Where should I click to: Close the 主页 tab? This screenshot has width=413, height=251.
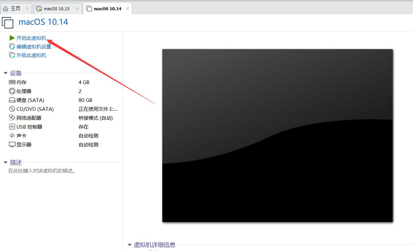[x=27, y=9]
